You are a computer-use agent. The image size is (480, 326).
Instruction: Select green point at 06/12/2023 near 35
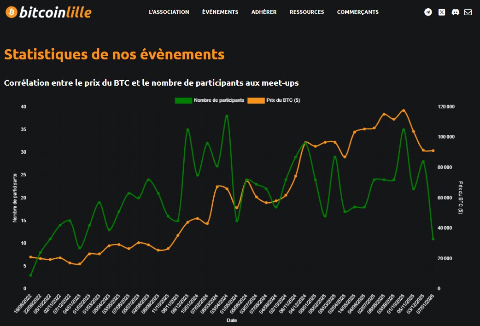coord(187,130)
